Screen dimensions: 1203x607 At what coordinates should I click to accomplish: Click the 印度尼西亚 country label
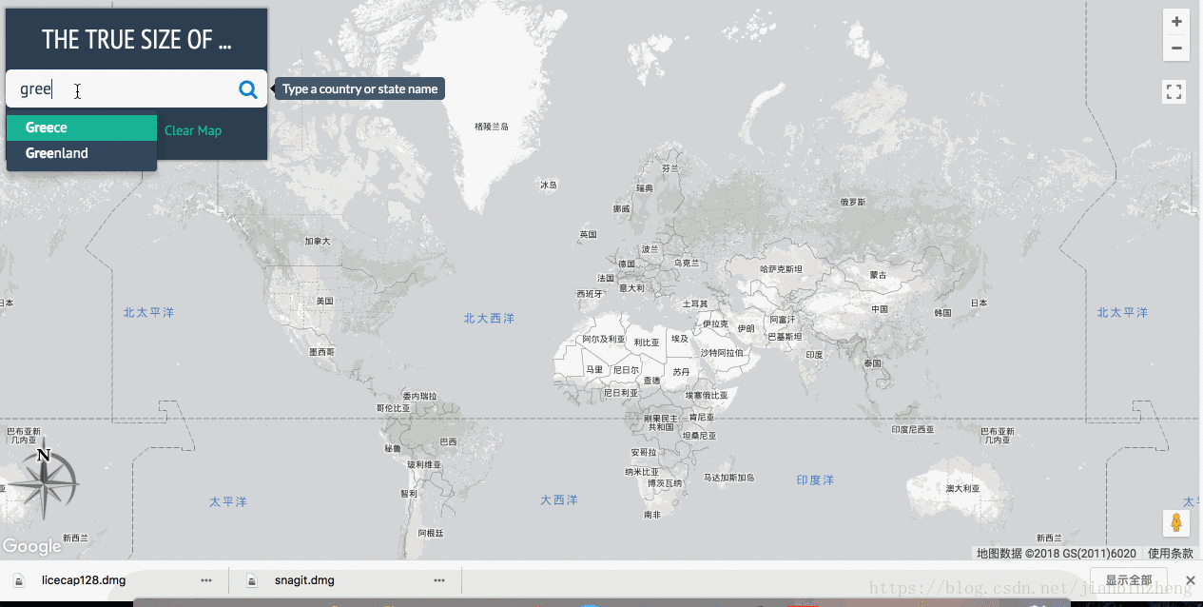(913, 429)
